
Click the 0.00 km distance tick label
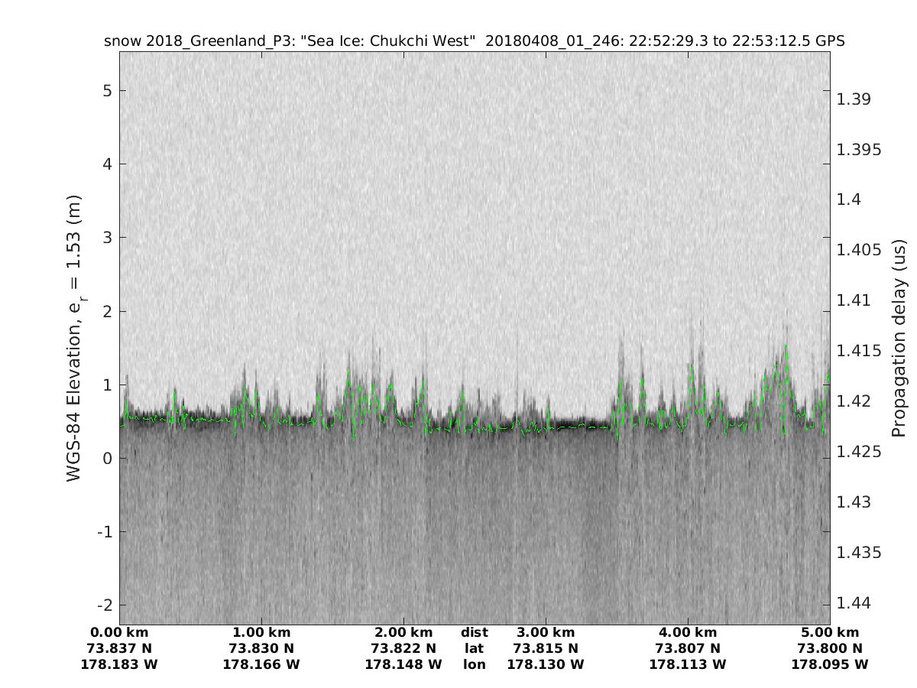[x=119, y=632]
